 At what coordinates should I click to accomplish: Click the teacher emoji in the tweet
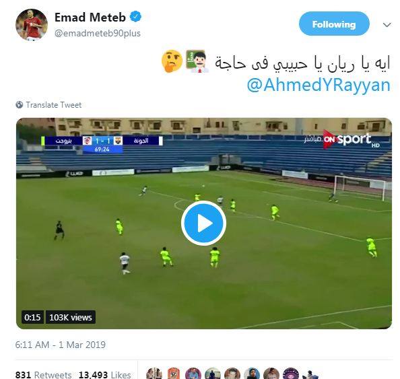197,61
